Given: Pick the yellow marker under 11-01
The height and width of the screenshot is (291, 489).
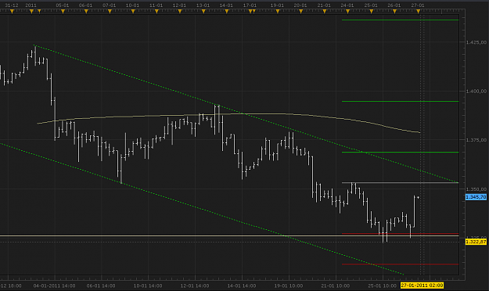Looking at the screenshot, I should (156, 12).
